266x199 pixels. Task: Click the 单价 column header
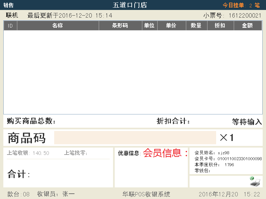pos(172,26)
